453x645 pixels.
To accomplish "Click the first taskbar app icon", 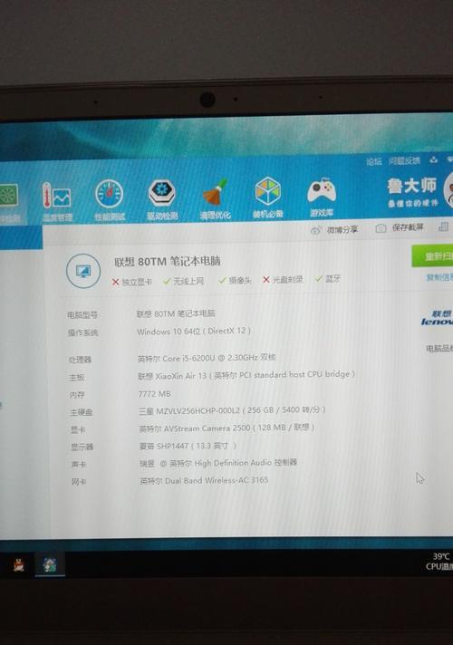I will click(x=18, y=565).
